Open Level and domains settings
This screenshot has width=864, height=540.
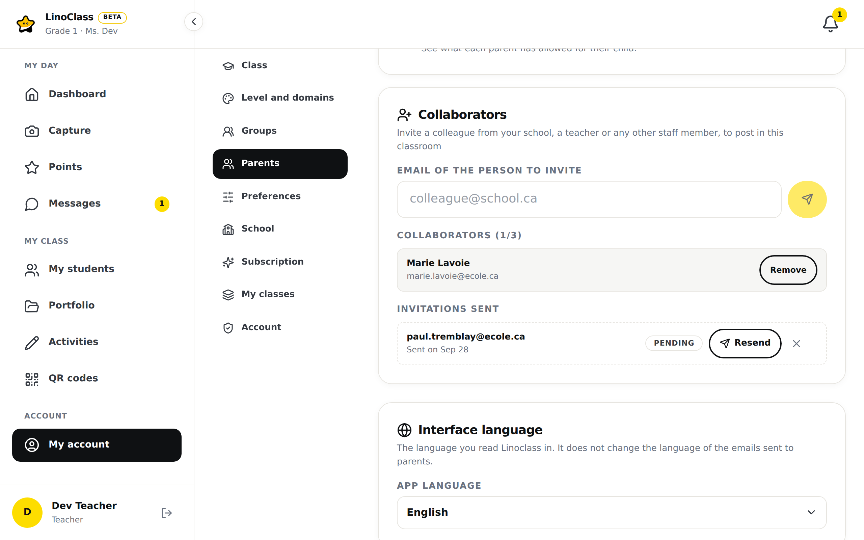pyautogui.click(x=280, y=98)
